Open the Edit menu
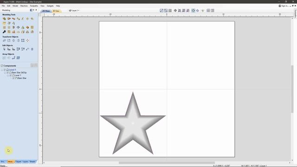The image size is (297, 167). [8, 6]
